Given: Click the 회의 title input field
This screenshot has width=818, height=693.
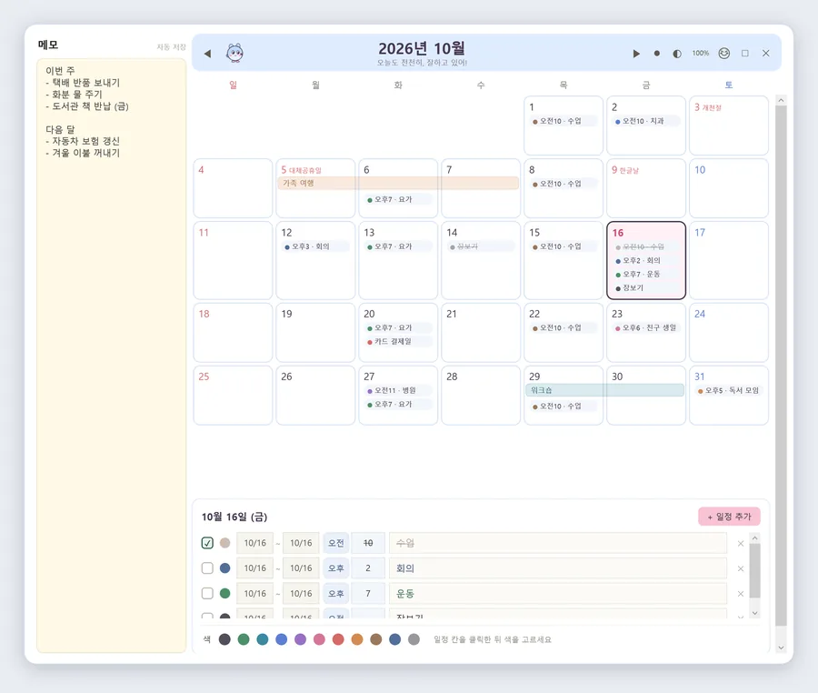Looking at the screenshot, I should (x=558, y=567).
